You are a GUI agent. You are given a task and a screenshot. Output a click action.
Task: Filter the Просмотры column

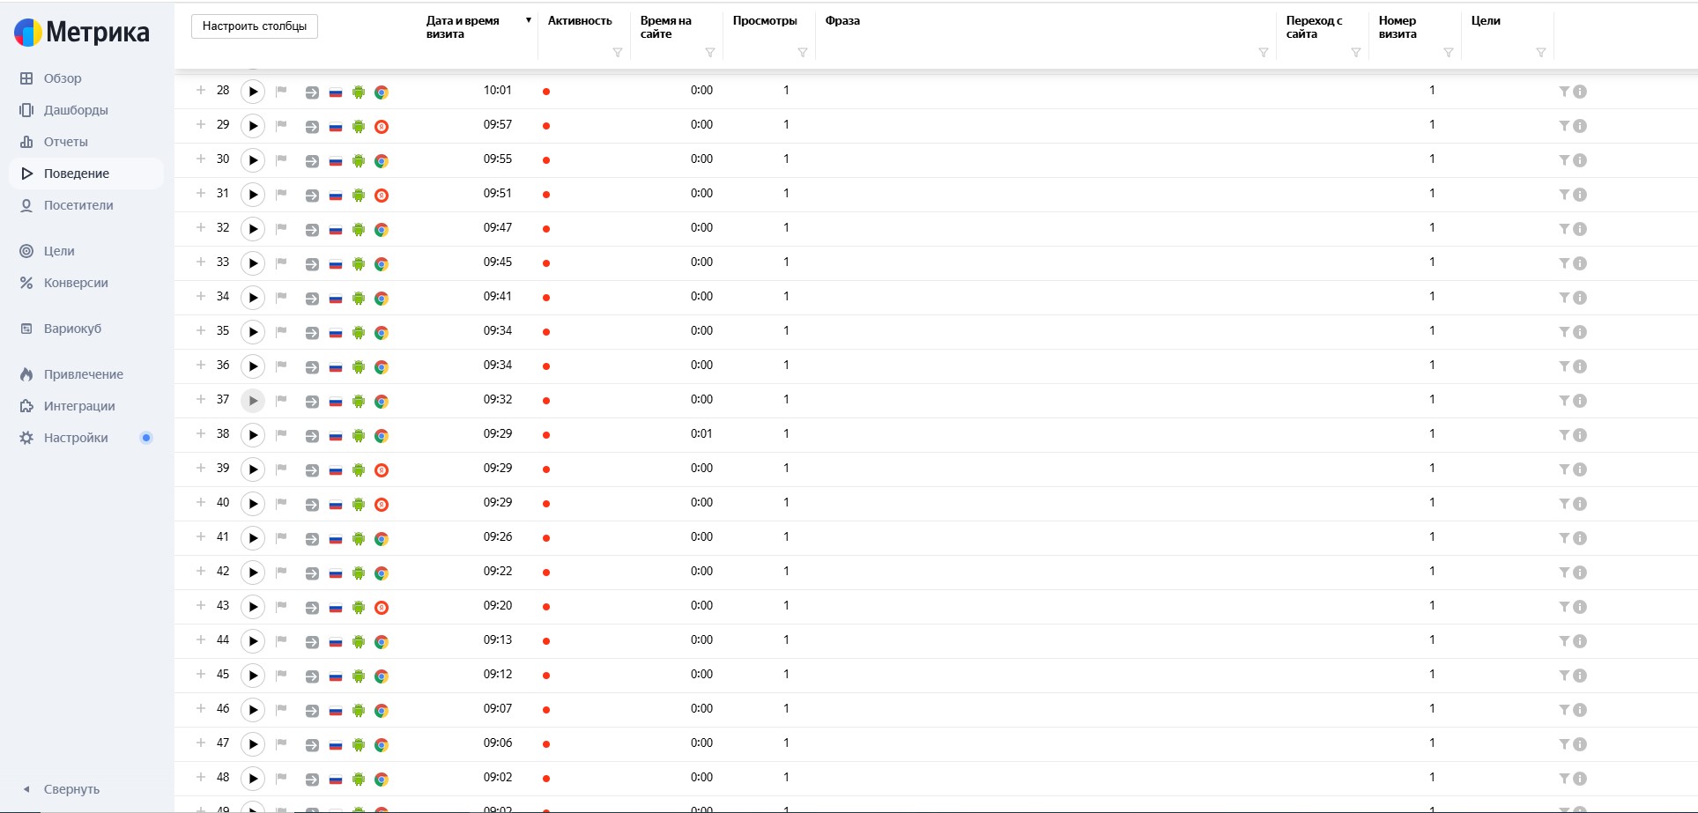pos(802,53)
